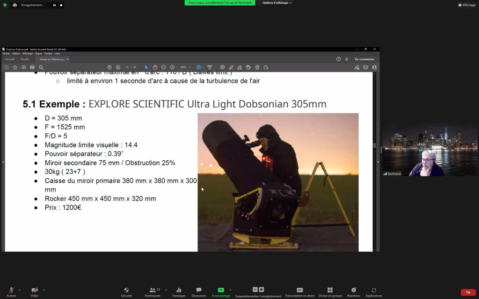479x299 pixels.
Task: Select the arrow selection tool
Action: tap(146, 67)
